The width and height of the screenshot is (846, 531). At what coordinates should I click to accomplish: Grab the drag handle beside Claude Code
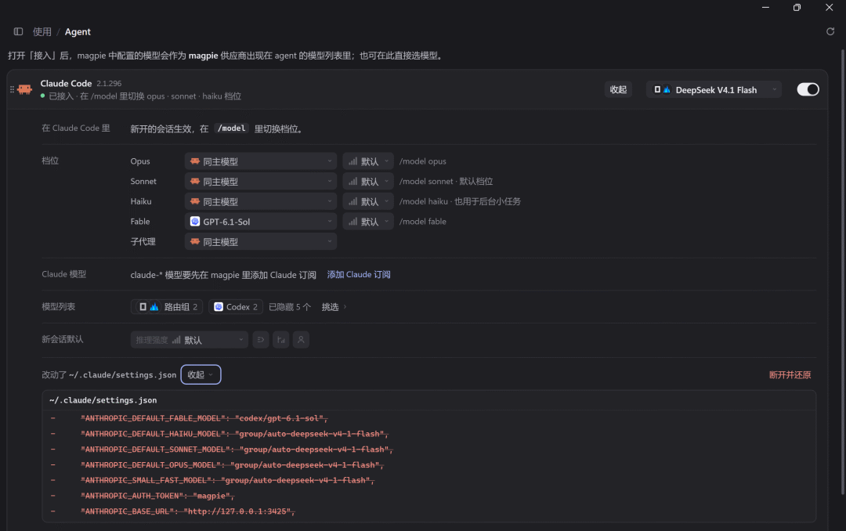(x=12, y=89)
